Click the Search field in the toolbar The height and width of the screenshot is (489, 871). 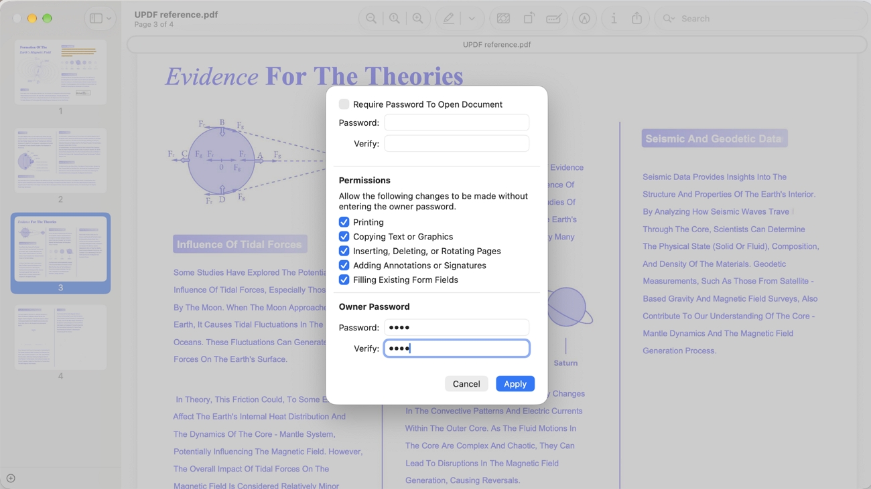click(760, 19)
